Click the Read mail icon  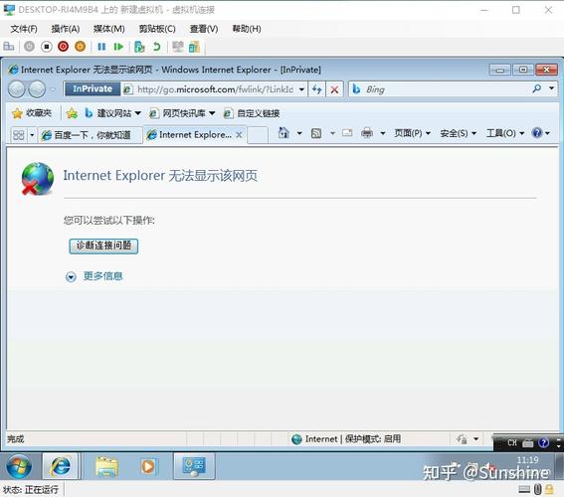coord(347,133)
